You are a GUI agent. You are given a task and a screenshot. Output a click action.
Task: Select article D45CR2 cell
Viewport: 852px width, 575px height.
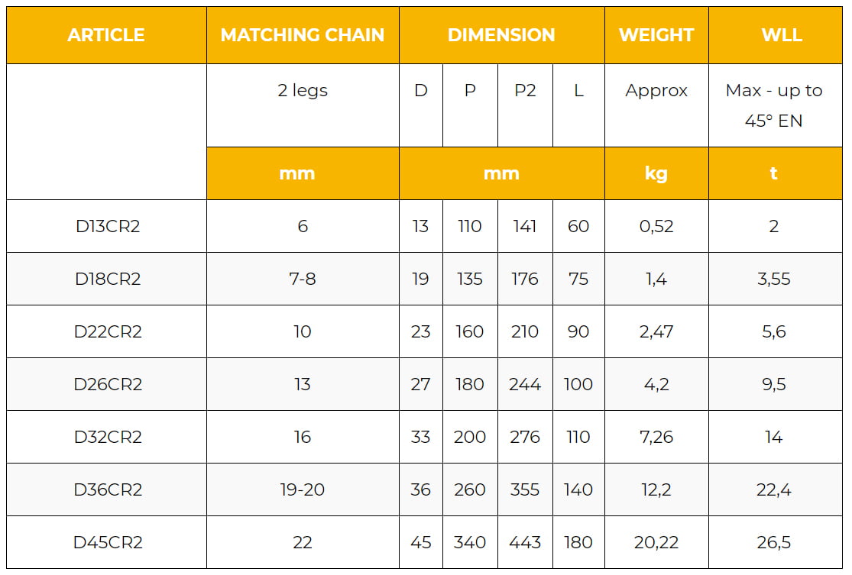pyautogui.click(x=108, y=542)
